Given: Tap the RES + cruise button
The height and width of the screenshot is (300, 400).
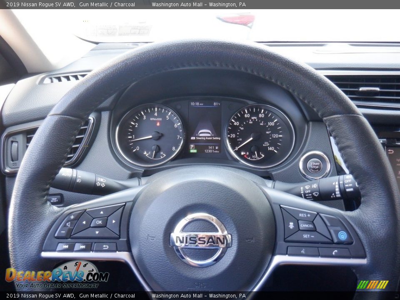Looking at the screenshot, I should (x=304, y=215).
